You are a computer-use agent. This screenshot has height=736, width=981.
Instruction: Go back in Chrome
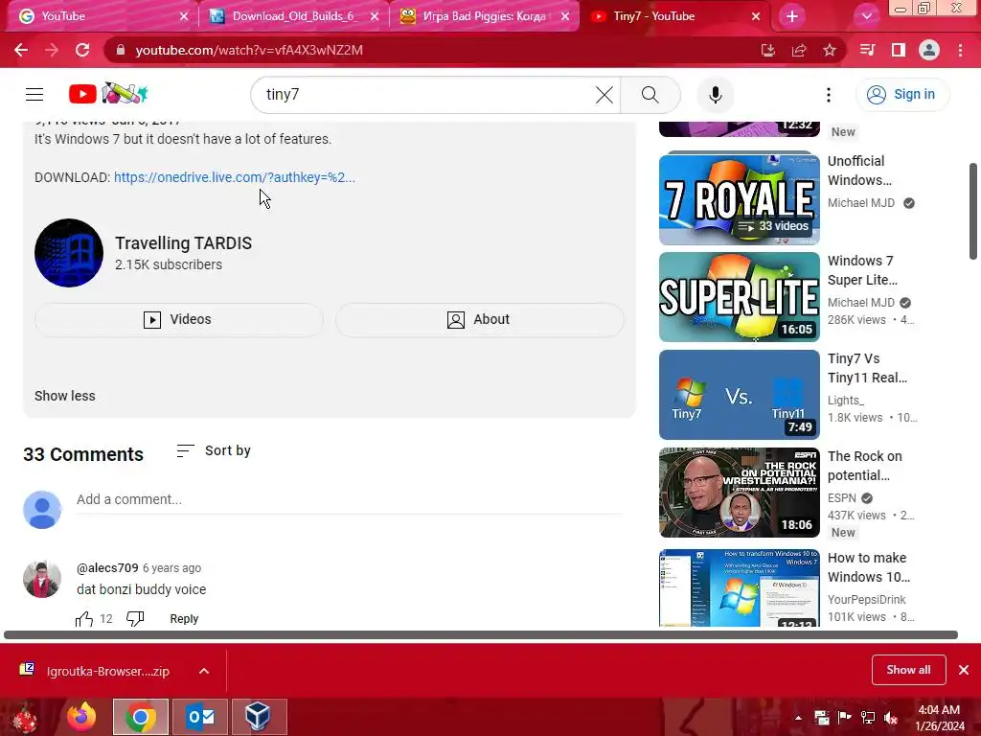click(21, 50)
